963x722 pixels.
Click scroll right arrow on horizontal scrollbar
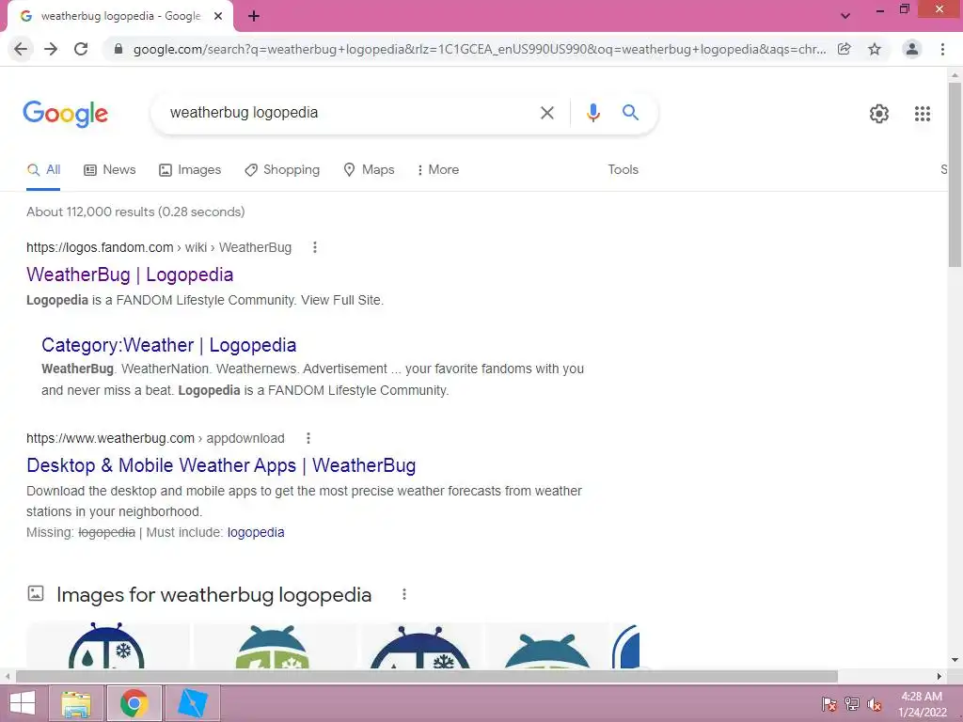[939, 676]
